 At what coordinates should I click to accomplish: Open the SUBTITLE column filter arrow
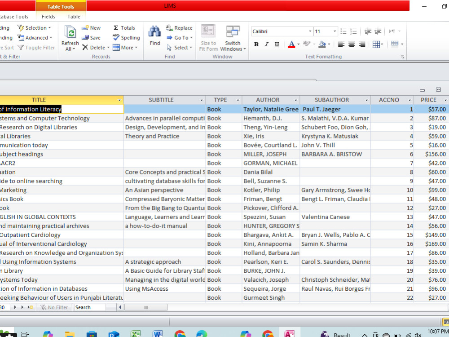click(x=201, y=100)
